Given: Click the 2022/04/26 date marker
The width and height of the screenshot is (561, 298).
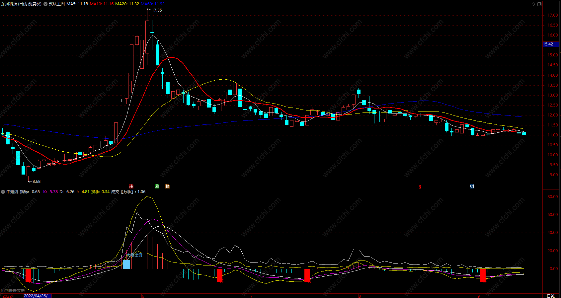Looking at the screenshot, I should click(38, 296).
